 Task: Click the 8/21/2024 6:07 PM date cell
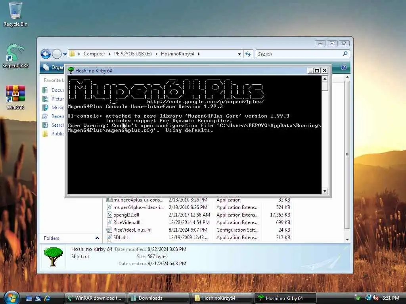point(188,230)
